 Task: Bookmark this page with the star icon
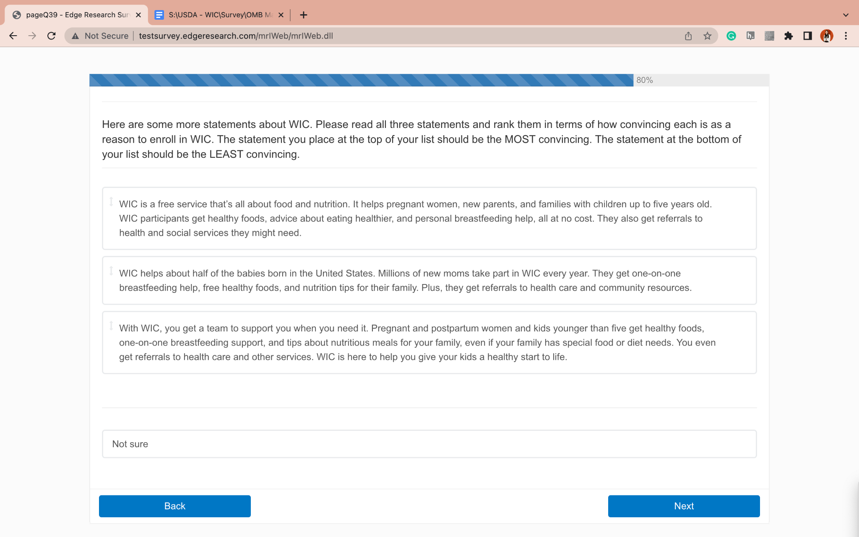(708, 36)
